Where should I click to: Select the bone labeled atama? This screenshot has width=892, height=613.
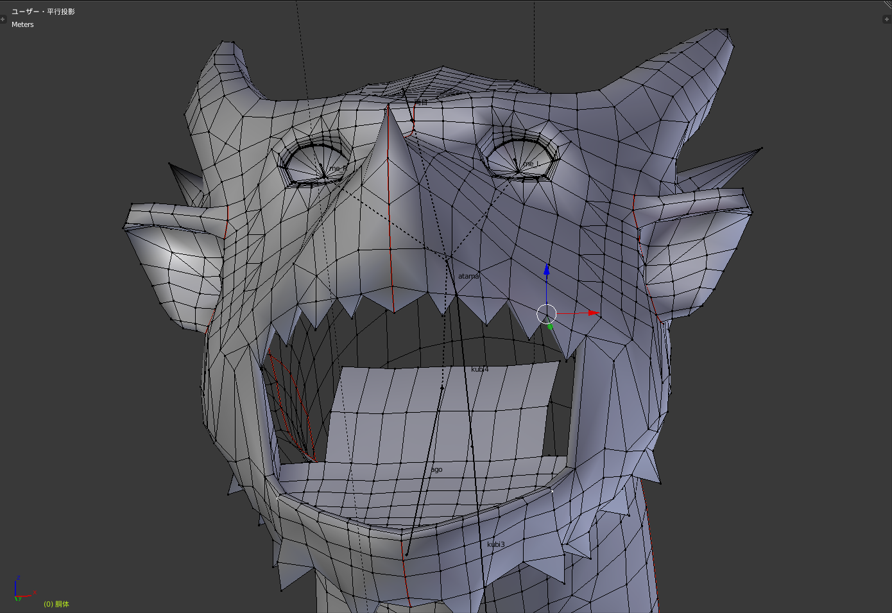(x=468, y=276)
